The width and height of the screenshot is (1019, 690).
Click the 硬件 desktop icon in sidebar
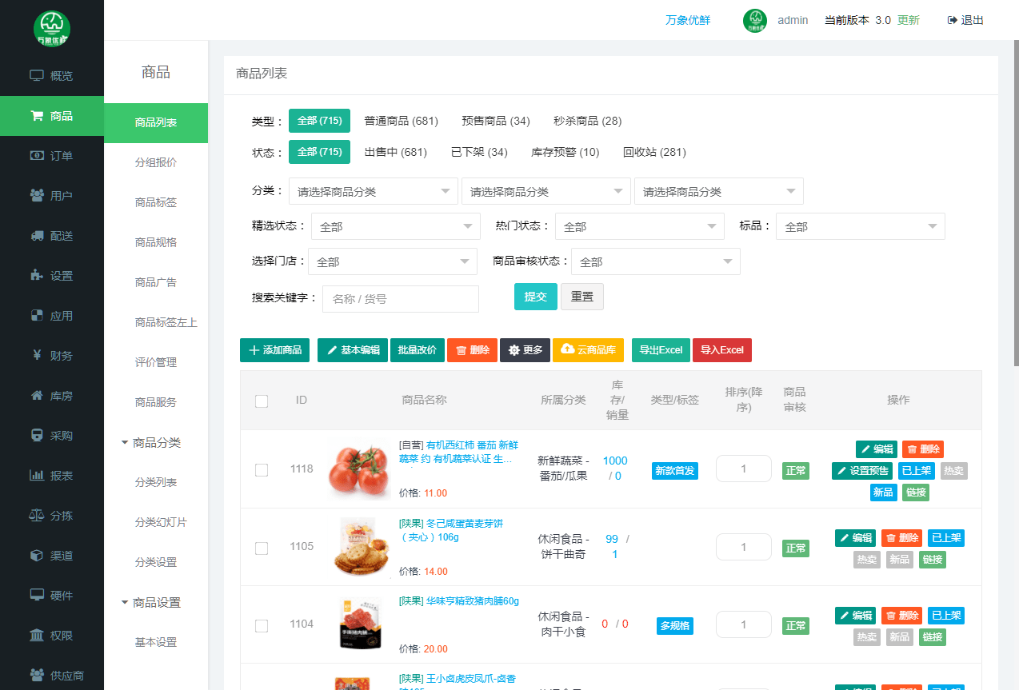(x=36, y=596)
